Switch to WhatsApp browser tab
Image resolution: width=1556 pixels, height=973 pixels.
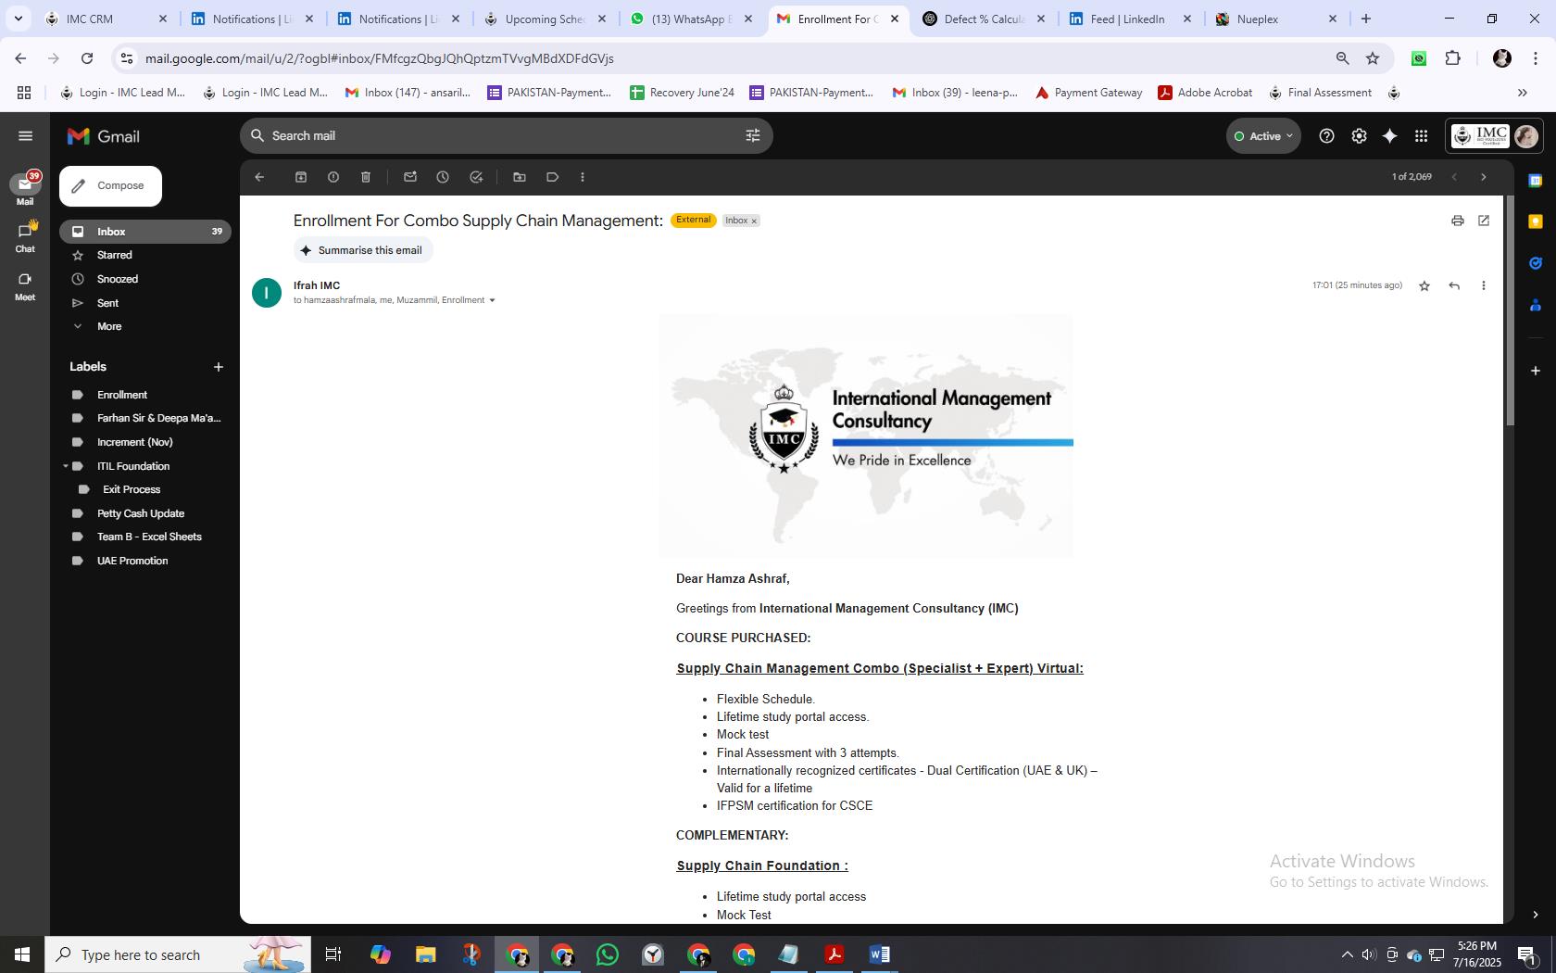click(x=692, y=19)
